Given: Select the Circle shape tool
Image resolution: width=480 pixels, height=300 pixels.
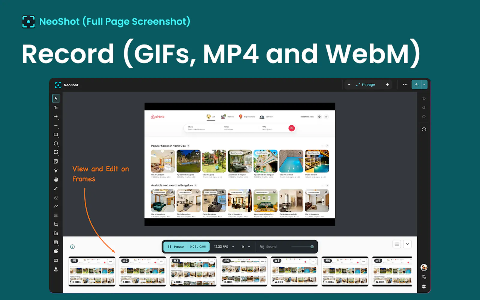Looking at the screenshot, I should click(x=56, y=143).
